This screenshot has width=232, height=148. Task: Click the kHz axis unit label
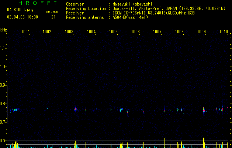(x=3, y=30)
